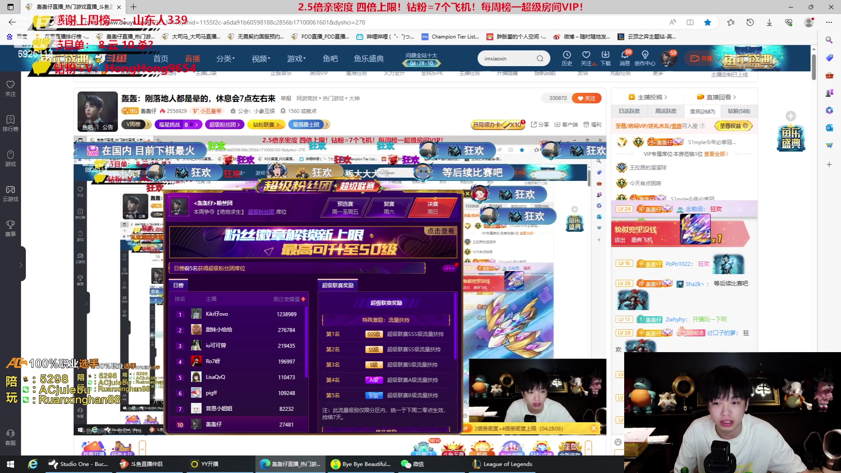The height and width of the screenshot is (473, 841).
Task: Open the browser read aloud icon
Action: pos(672,22)
